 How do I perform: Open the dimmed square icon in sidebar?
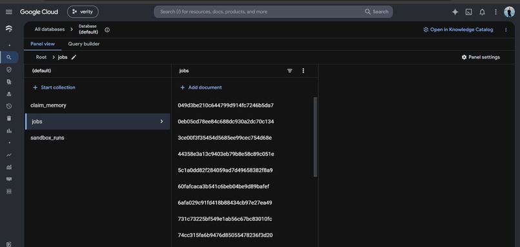point(9,192)
